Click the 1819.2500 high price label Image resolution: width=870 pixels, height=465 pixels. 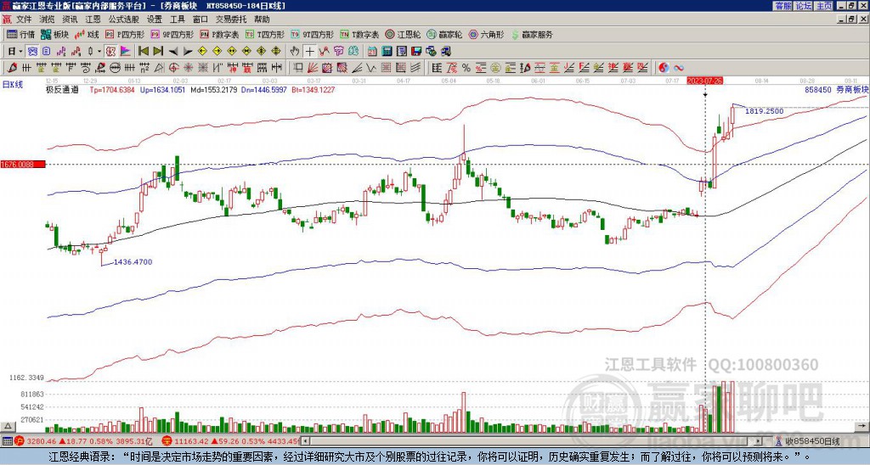point(764,111)
